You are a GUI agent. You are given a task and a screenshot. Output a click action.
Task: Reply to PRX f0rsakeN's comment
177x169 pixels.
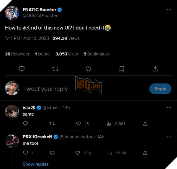25,153
